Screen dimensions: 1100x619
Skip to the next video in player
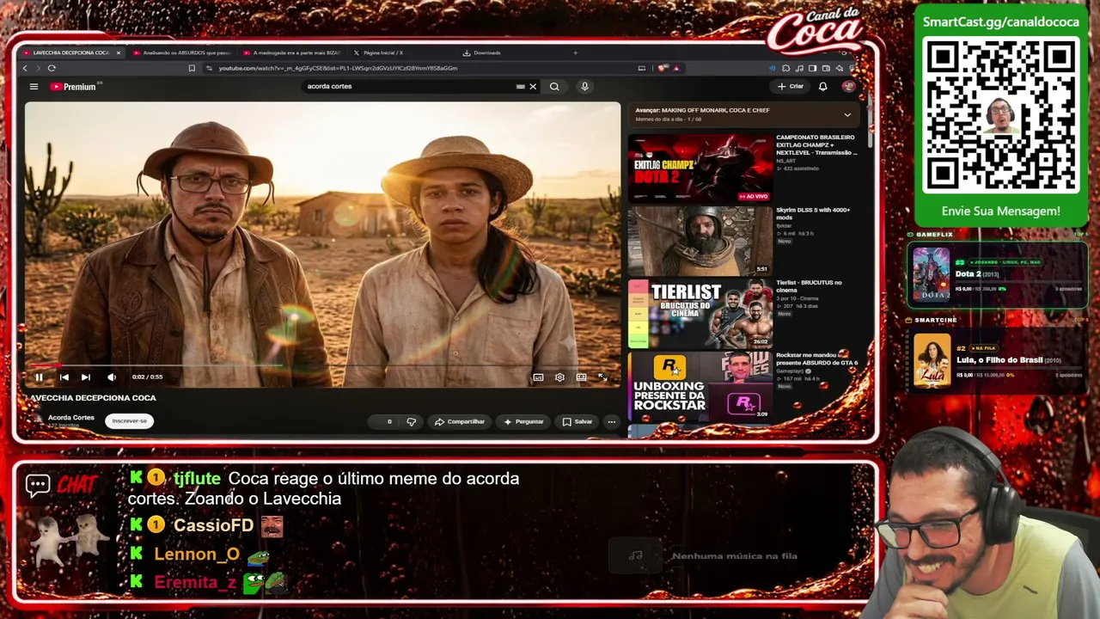[x=86, y=377]
